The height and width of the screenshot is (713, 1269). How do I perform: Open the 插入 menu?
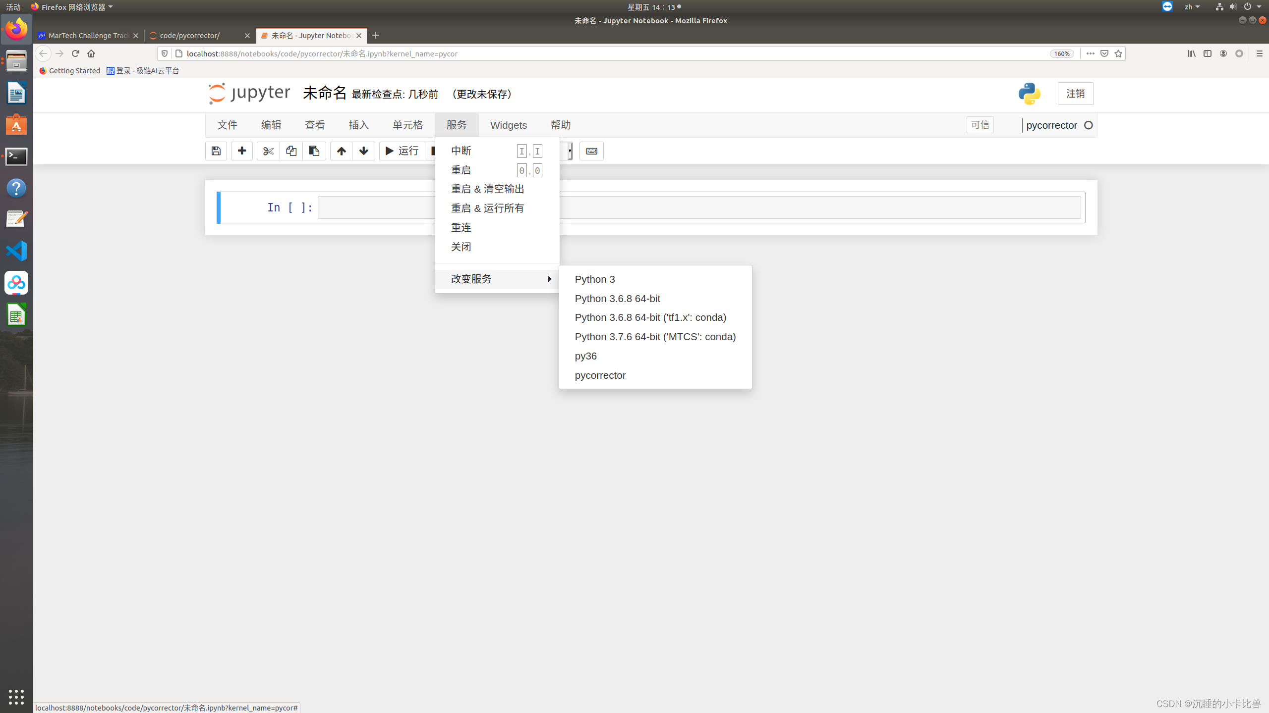(359, 125)
